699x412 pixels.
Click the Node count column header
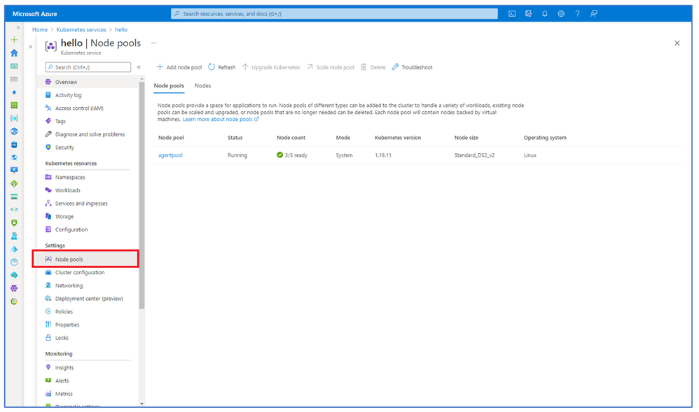point(291,138)
